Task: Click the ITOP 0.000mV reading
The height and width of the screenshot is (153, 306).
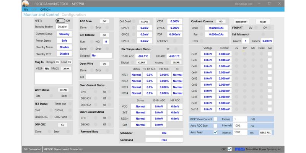Action: (175, 34)
